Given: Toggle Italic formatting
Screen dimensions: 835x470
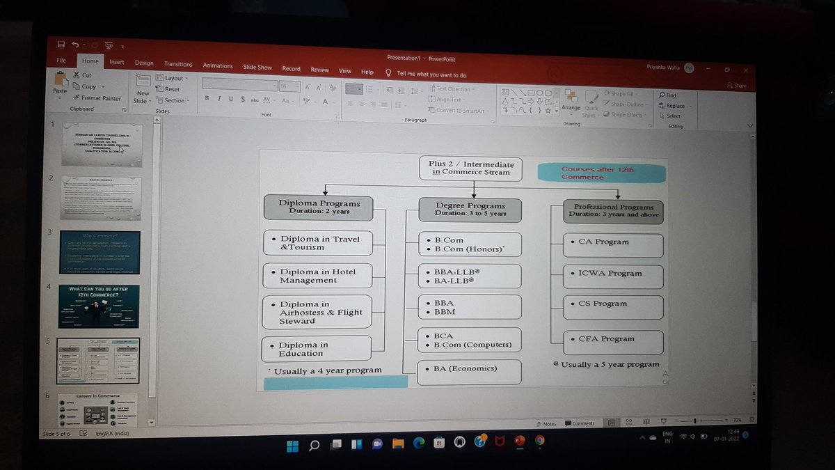Looking at the screenshot, I should coord(218,100).
